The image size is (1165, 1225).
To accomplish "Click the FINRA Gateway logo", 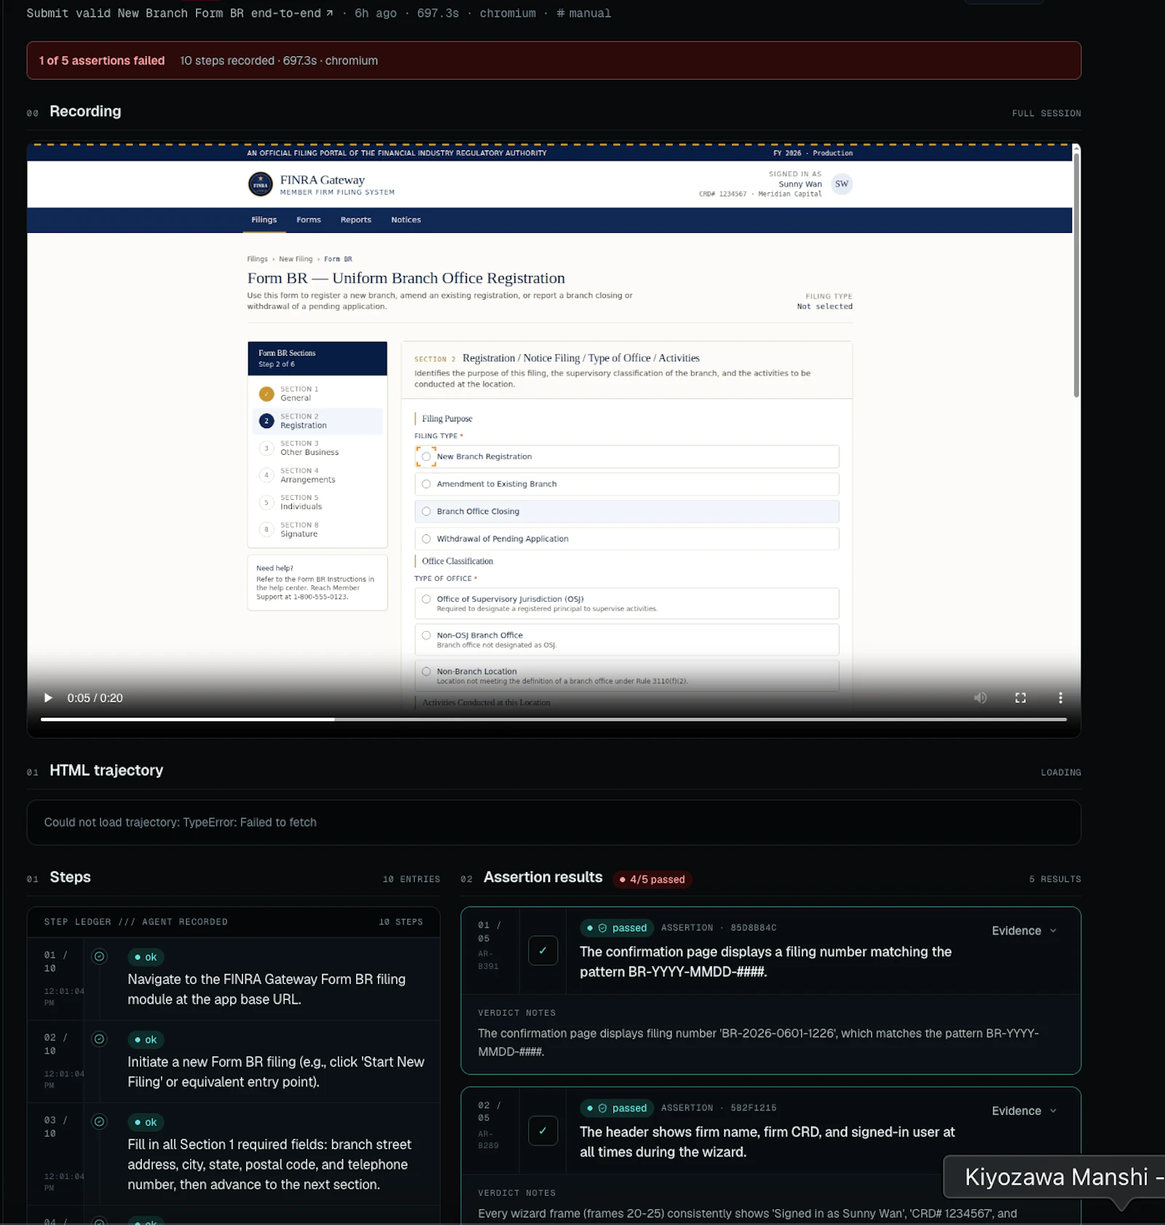I will pyautogui.click(x=260, y=184).
